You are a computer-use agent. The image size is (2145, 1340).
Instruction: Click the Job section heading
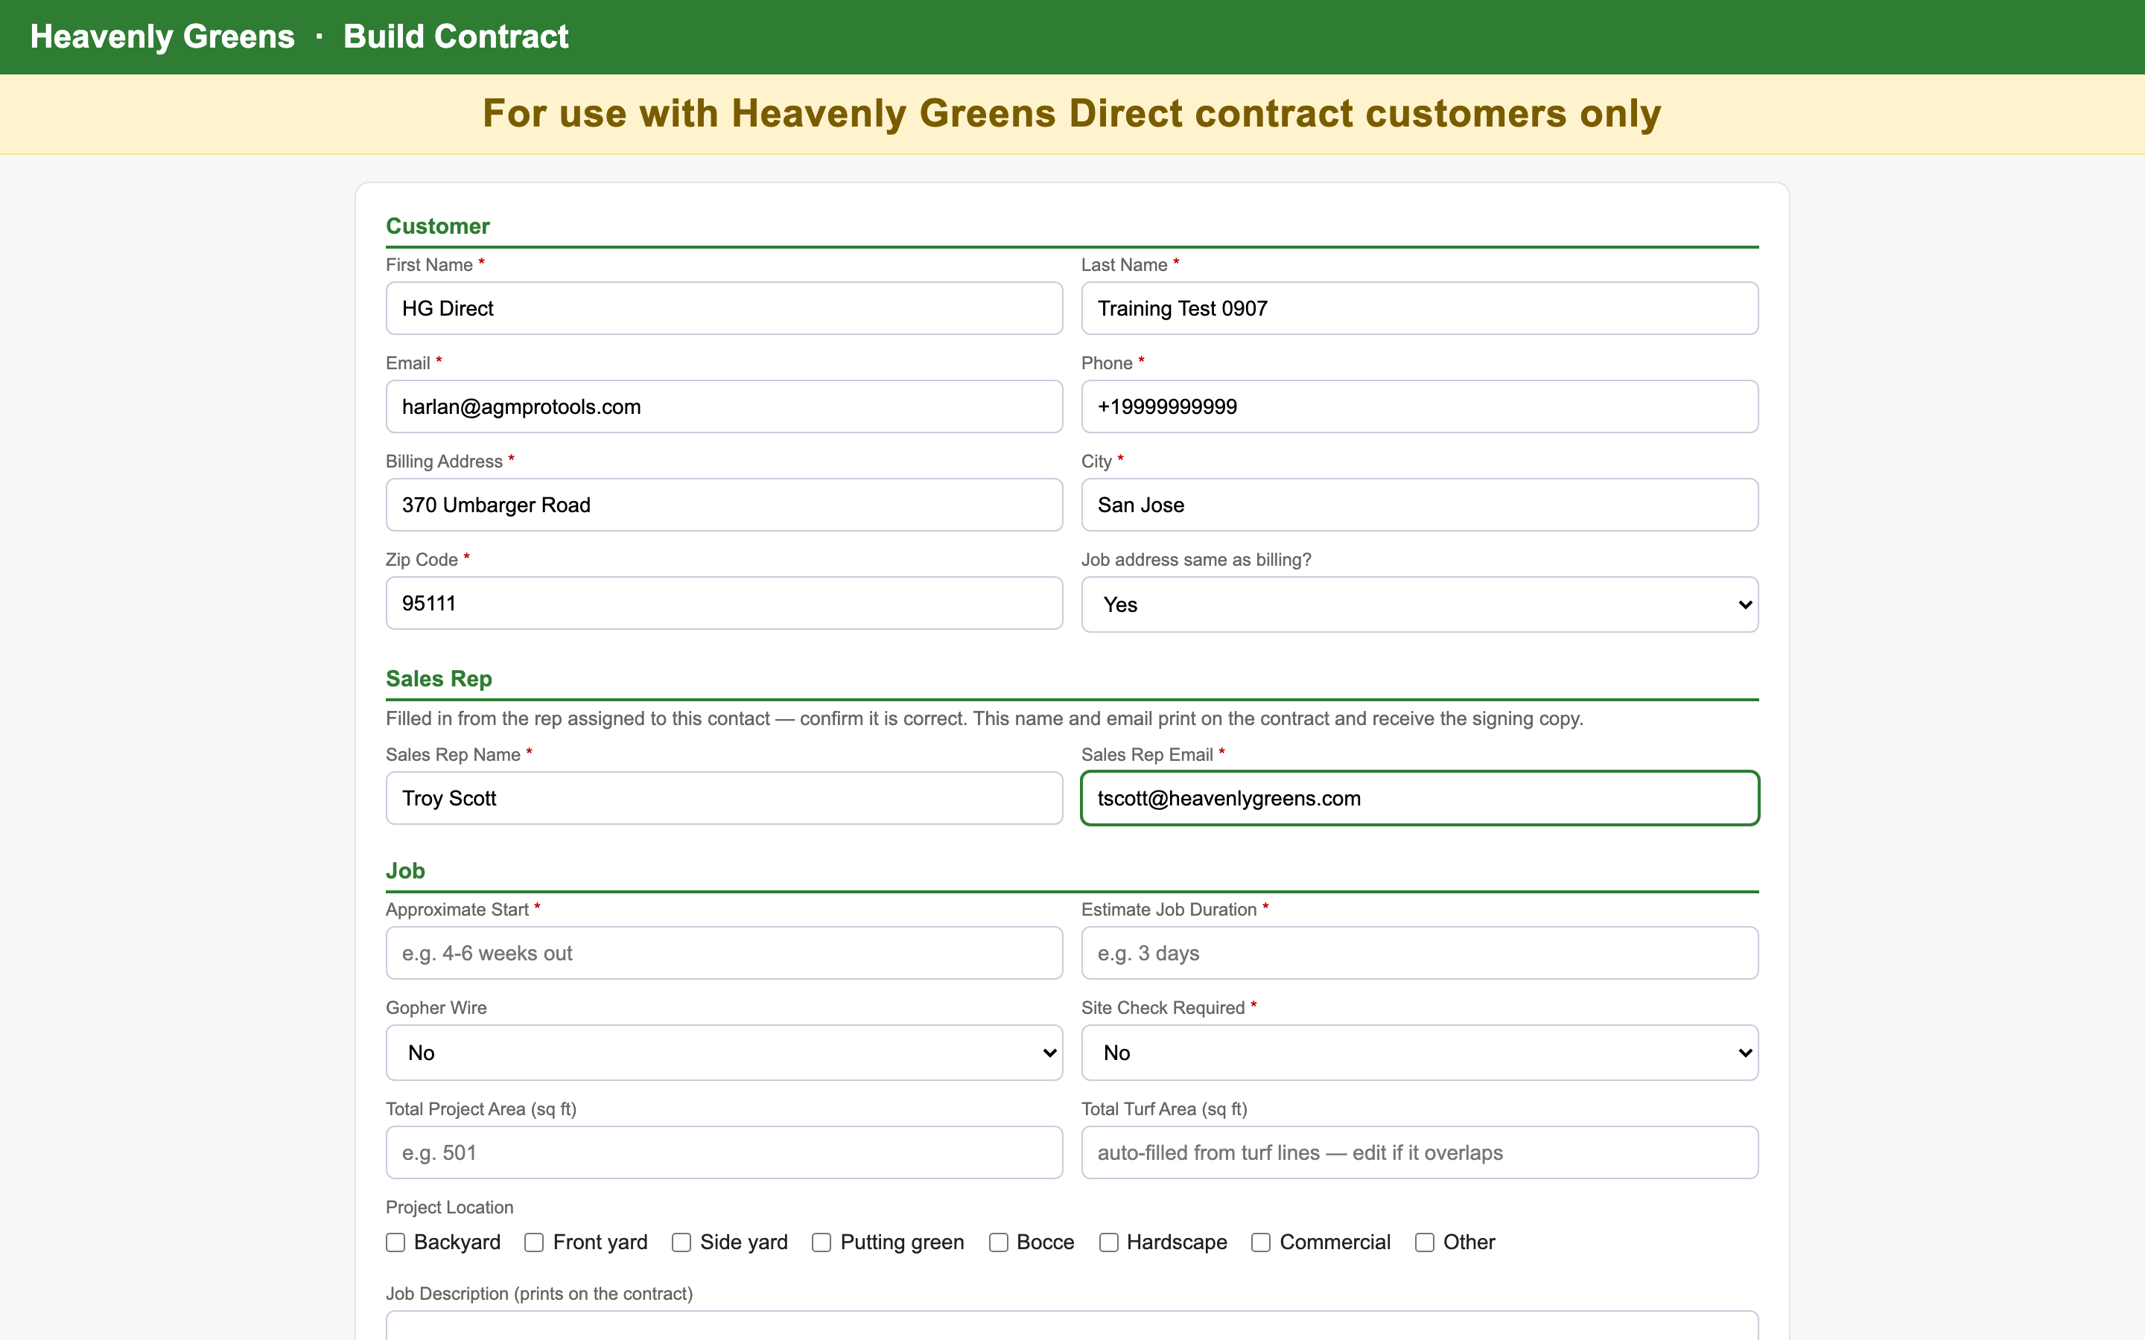(405, 871)
